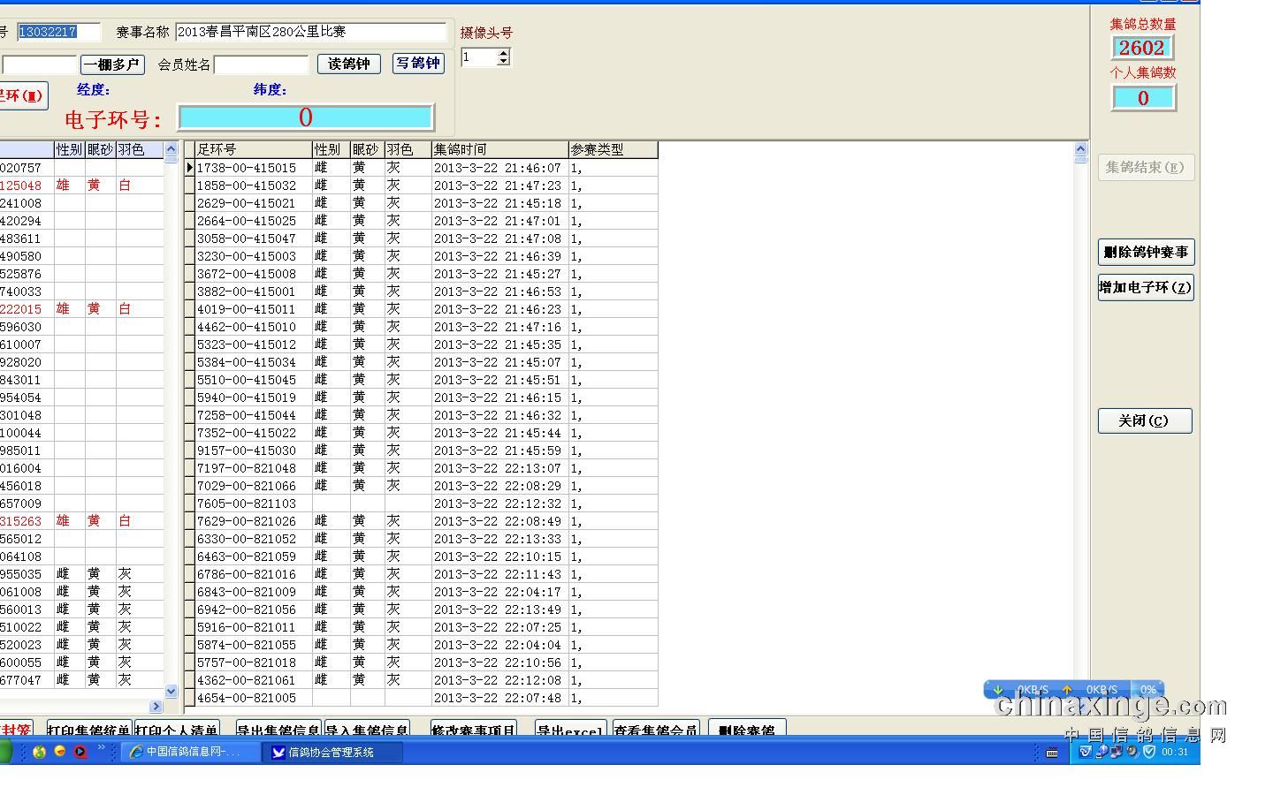Sort by 集鸽时间 column header
This screenshot has width=1273, height=795.
[x=499, y=149]
